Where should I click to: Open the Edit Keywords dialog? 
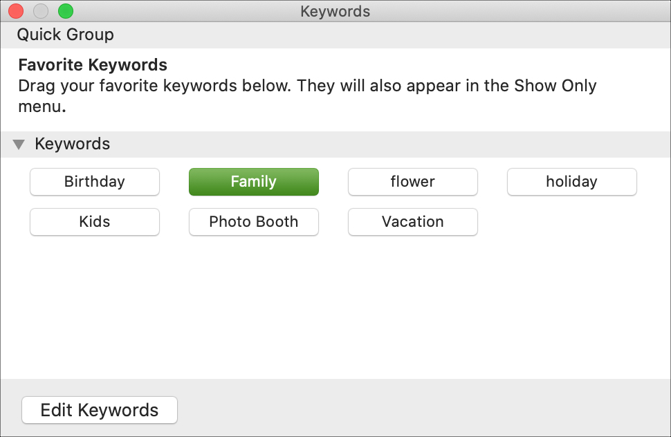pyautogui.click(x=100, y=410)
